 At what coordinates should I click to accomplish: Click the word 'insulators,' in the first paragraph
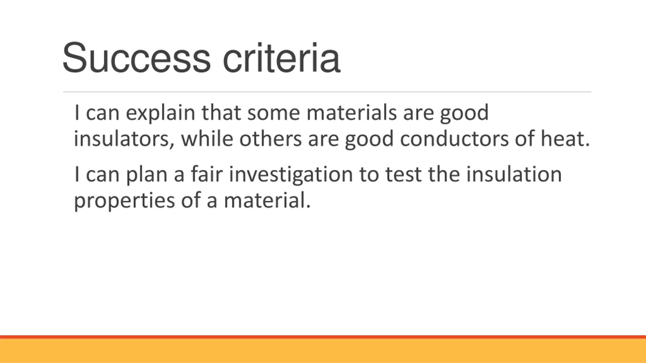pyautogui.click(x=124, y=139)
